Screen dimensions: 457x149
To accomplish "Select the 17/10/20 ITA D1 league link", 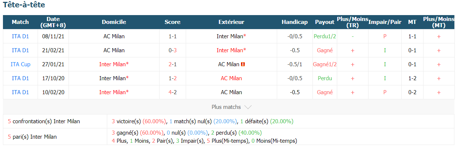I will coord(20,78).
